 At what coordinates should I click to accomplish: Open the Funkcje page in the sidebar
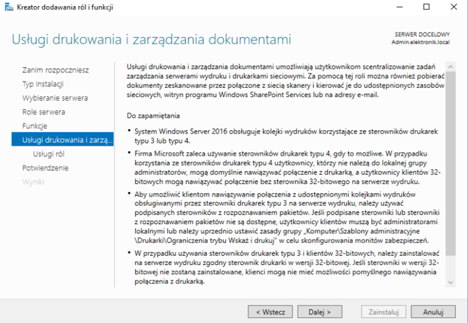point(35,126)
